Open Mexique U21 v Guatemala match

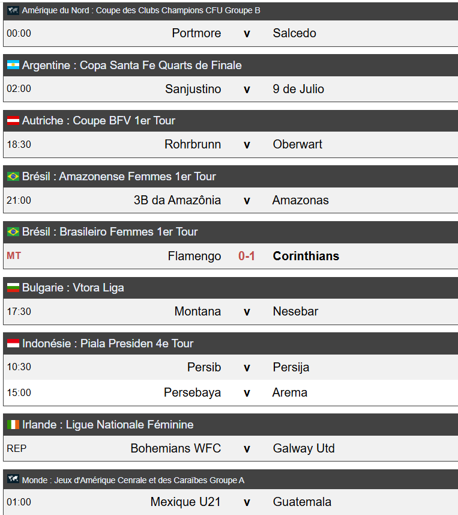click(231, 502)
